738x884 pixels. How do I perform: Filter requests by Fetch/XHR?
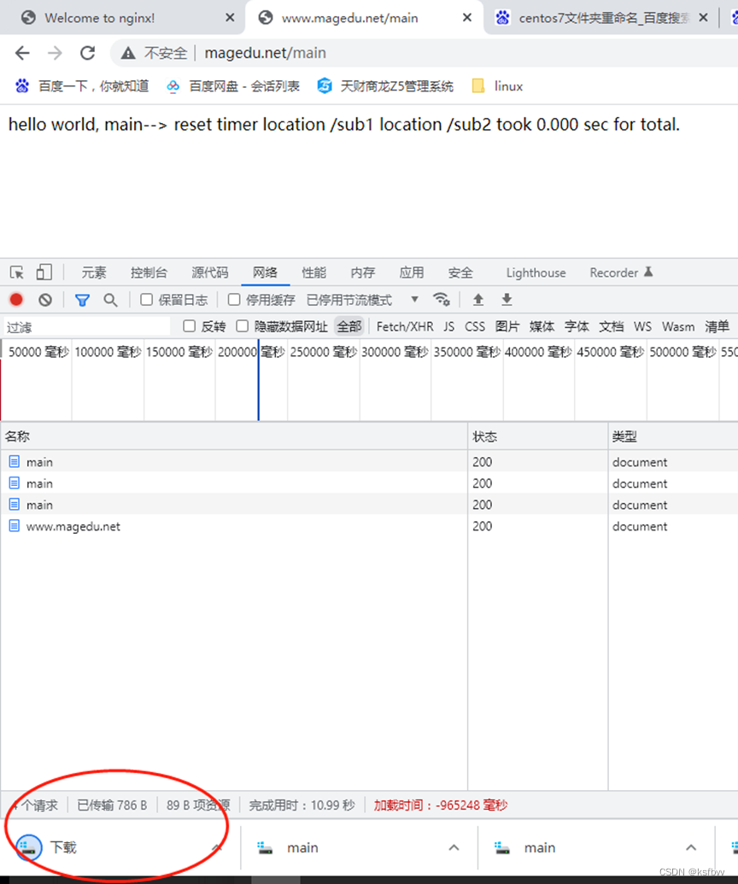pyautogui.click(x=405, y=326)
